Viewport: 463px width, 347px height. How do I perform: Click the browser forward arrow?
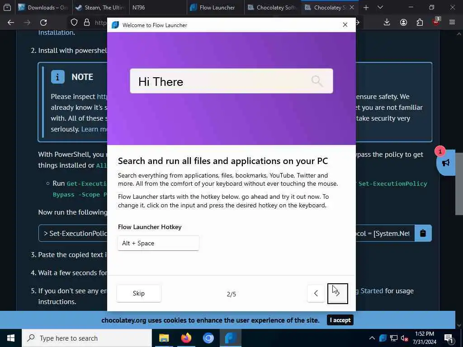pyautogui.click(x=27, y=23)
